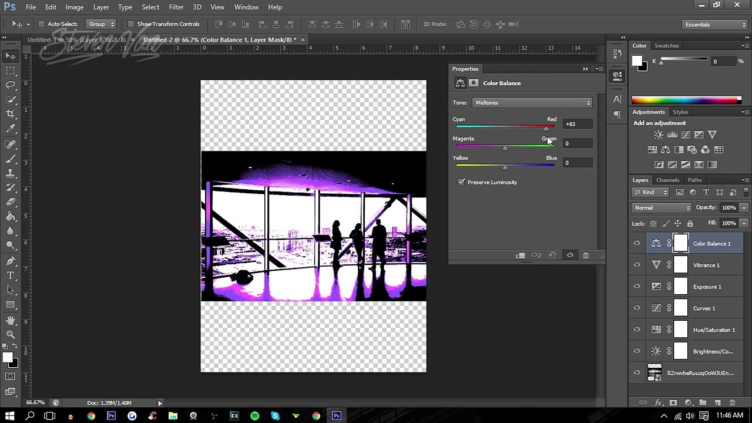Viewport: 752px width, 423px height.
Task: Hide the Vibrance 1 layer
Action: point(637,265)
